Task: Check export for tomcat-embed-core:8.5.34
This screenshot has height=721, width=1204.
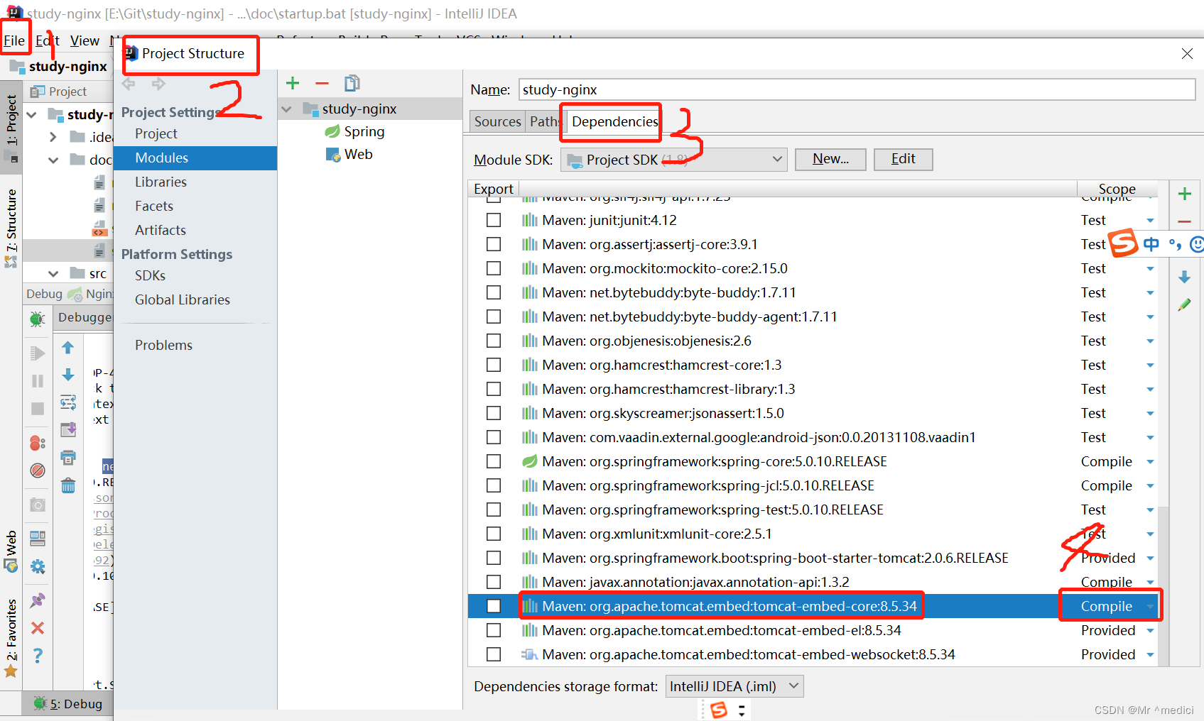Action: point(494,606)
